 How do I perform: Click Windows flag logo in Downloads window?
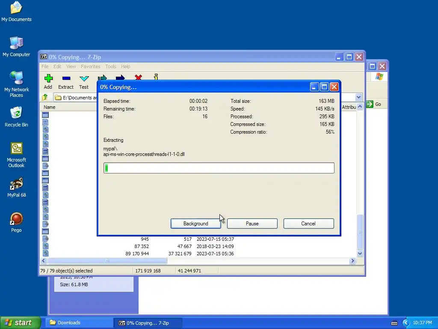click(379, 76)
